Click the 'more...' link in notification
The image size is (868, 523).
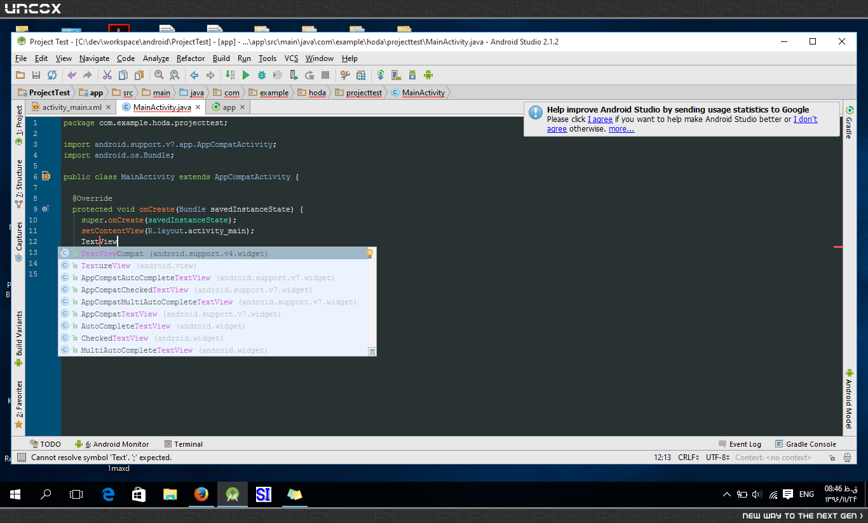pyautogui.click(x=621, y=129)
